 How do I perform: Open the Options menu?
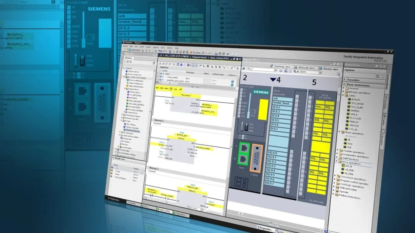tap(156, 48)
